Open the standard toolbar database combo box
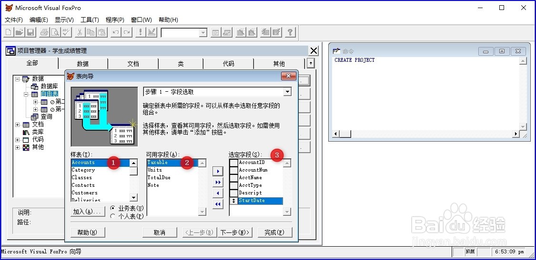The width and height of the screenshot is (536, 260). (x=203, y=32)
